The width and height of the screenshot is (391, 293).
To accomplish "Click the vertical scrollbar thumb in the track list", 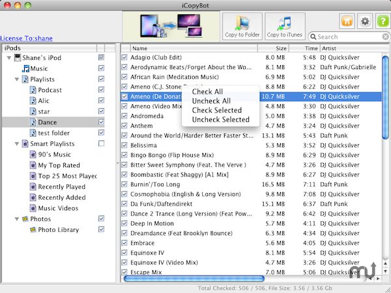I will pyautogui.click(x=385, y=98).
